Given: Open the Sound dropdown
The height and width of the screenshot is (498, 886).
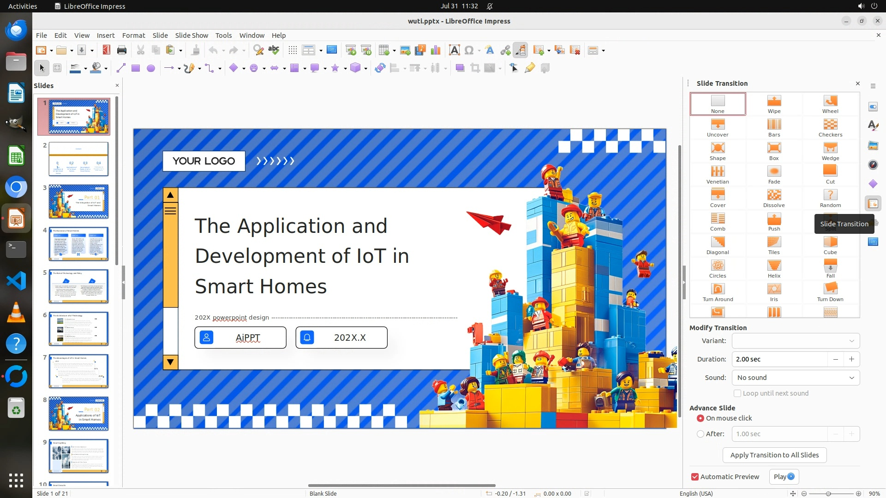Looking at the screenshot, I should coord(796,378).
